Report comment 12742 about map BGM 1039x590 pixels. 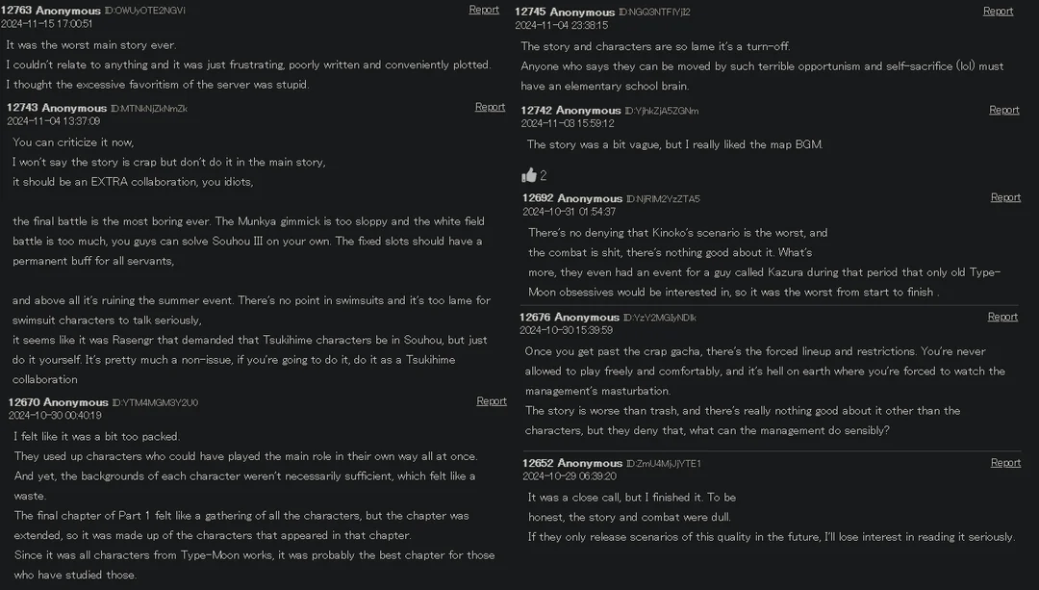(x=1003, y=110)
